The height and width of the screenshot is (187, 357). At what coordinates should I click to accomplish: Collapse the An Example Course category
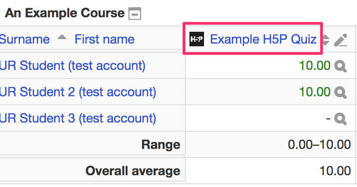coord(135,14)
